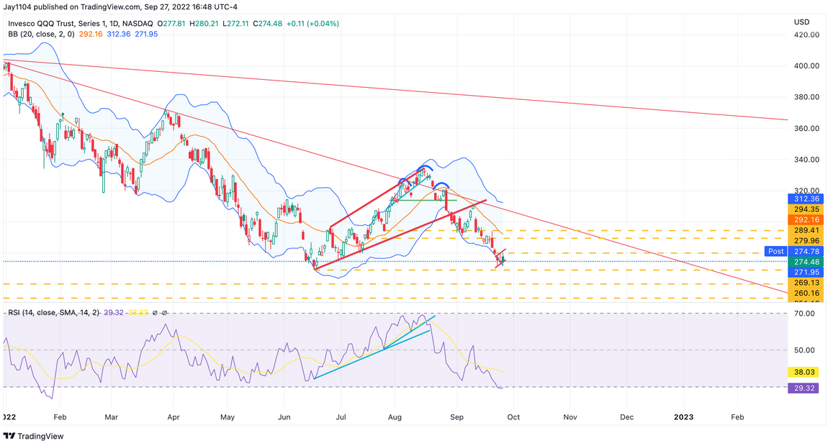The image size is (828, 441).
Task: Click the USD currency label
Action: (801, 22)
